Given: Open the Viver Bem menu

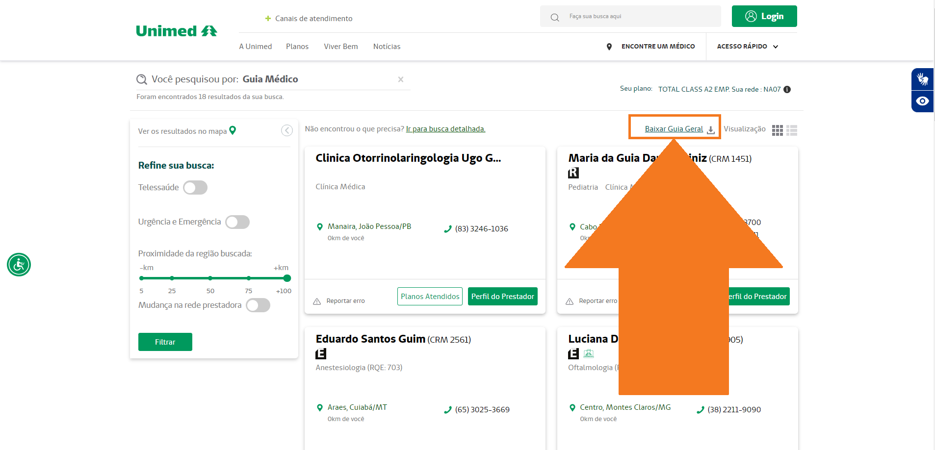Looking at the screenshot, I should (x=340, y=47).
